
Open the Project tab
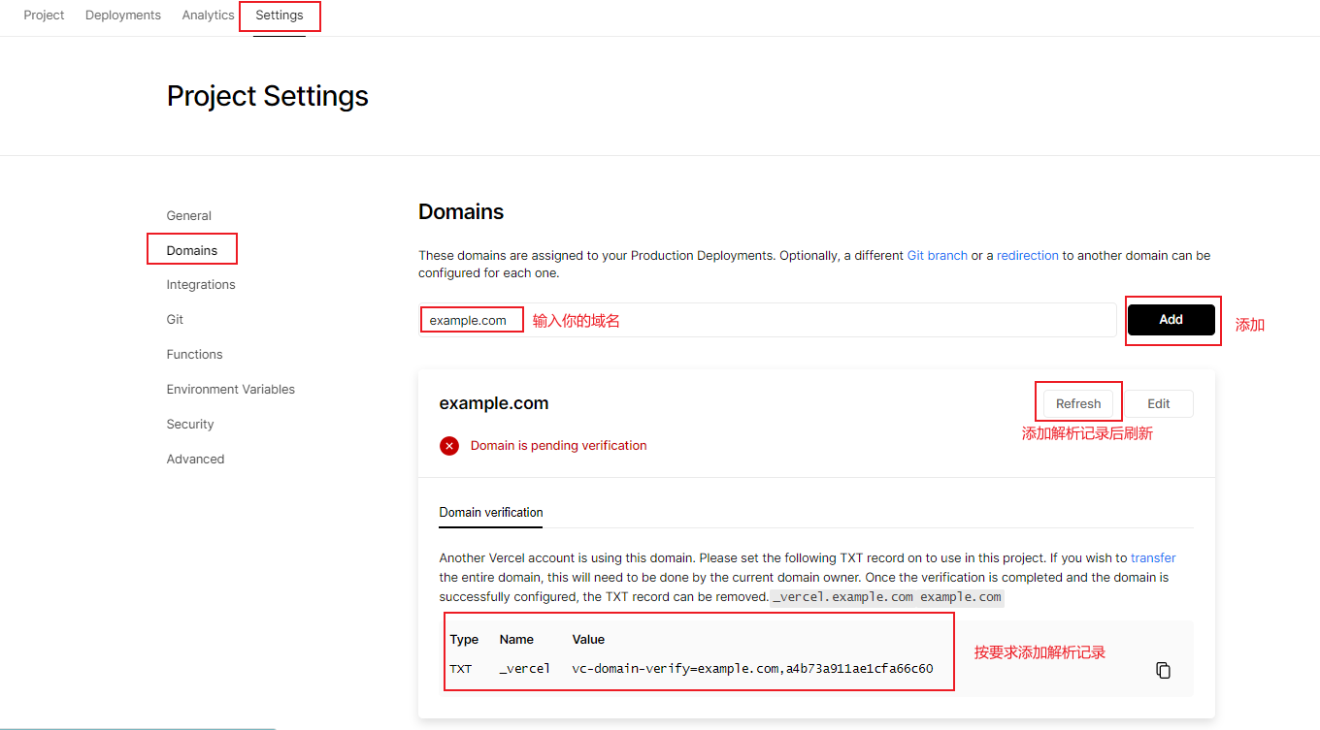click(44, 16)
